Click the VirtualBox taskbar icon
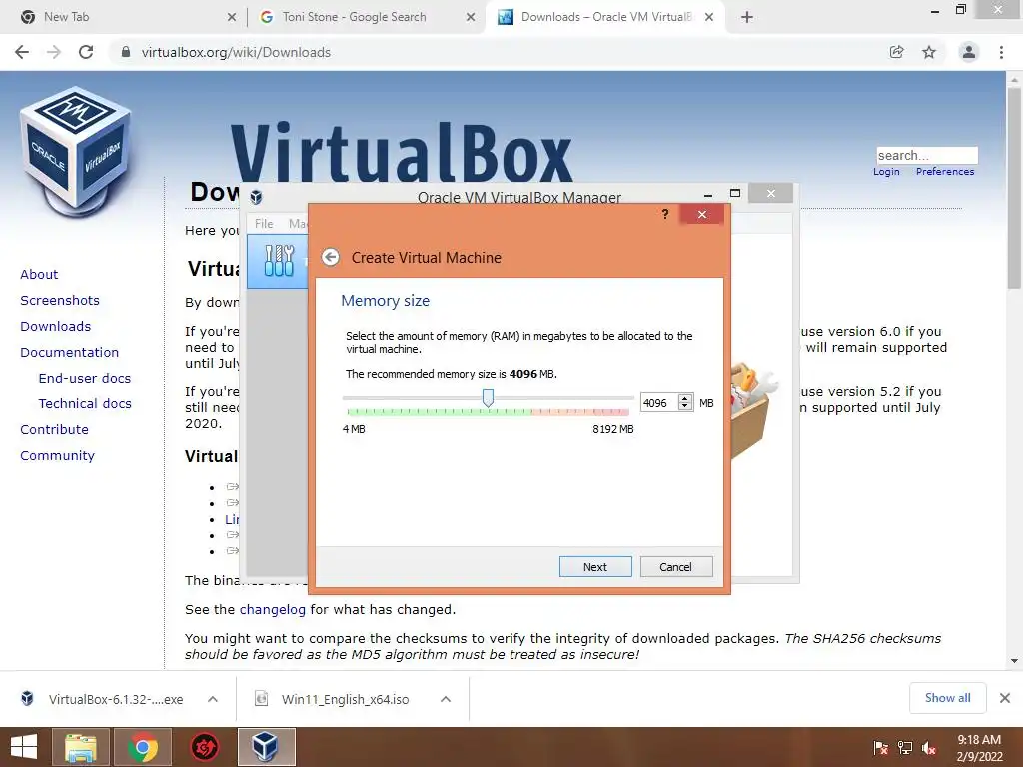Image resolution: width=1023 pixels, height=767 pixels. tap(266, 747)
